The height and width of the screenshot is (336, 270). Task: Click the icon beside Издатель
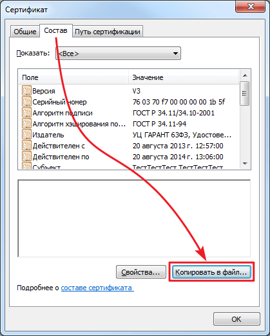coord(26,134)
